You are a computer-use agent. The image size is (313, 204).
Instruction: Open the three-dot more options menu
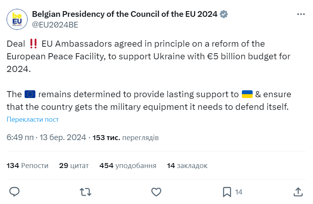301,14
